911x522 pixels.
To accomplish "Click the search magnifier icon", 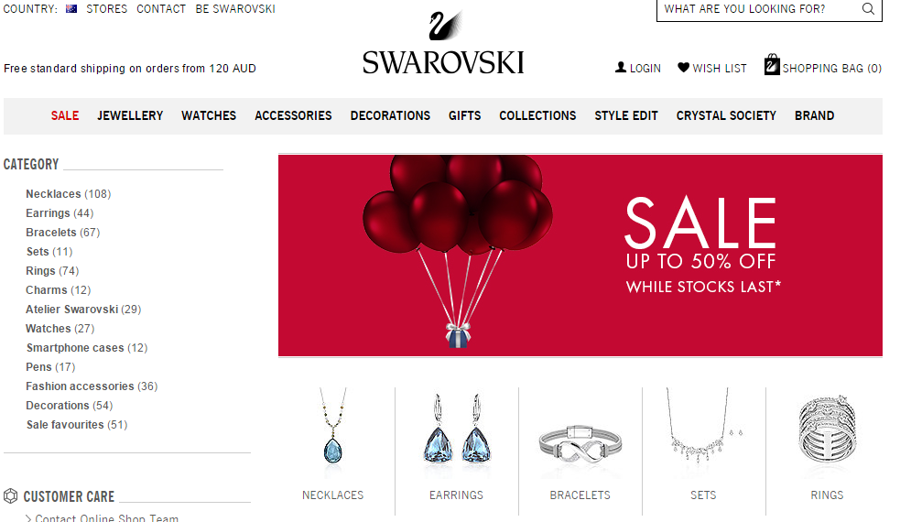I will click(868, 9).
